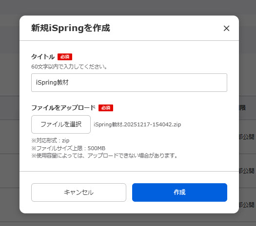The width and height of the screenshot is (256, 226).
Task: Click the タイトル field label
Action: [43, 57]
